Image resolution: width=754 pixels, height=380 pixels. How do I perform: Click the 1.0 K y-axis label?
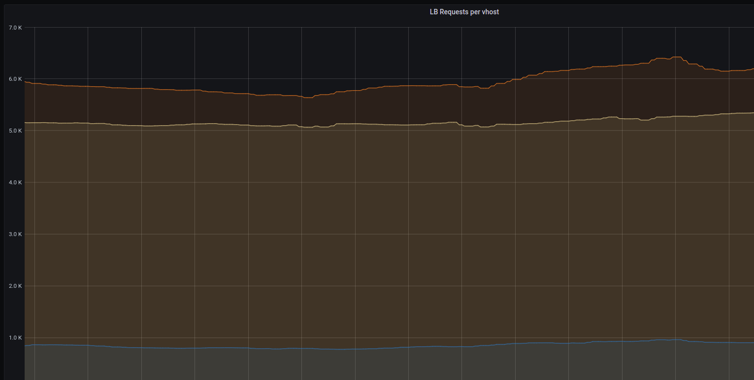[x=15, y=338]
